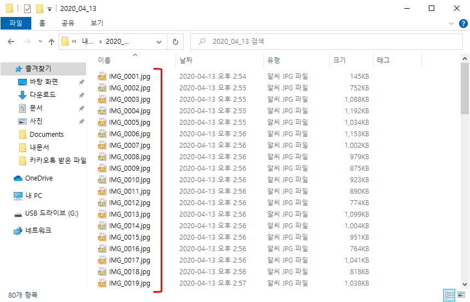Image resolution: width=470 pixels, height=302 pixels.
Task: Click the 내... breadcrumb segment
Action: tap(88, 42)
